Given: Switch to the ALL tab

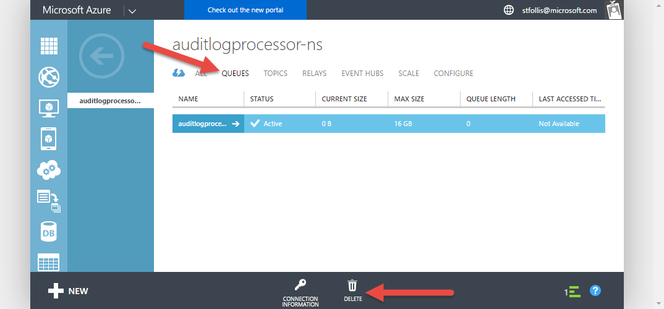Looking at the screenshot, I should click(x=201, y=73).
